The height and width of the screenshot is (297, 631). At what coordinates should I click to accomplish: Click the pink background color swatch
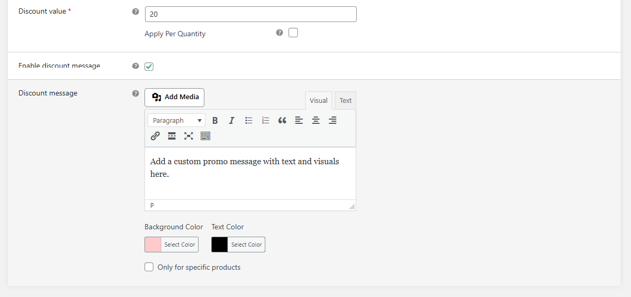coord(153,245)
